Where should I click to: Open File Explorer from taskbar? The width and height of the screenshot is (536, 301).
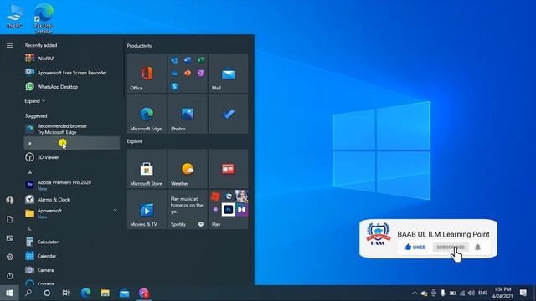[105, 293]
